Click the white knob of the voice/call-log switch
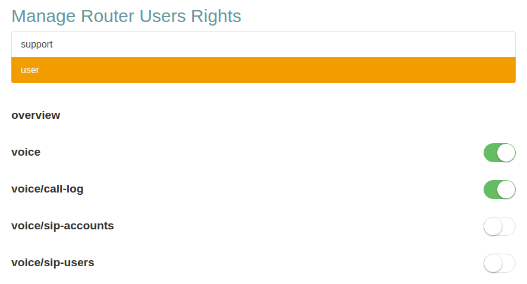 pos(506,190)
